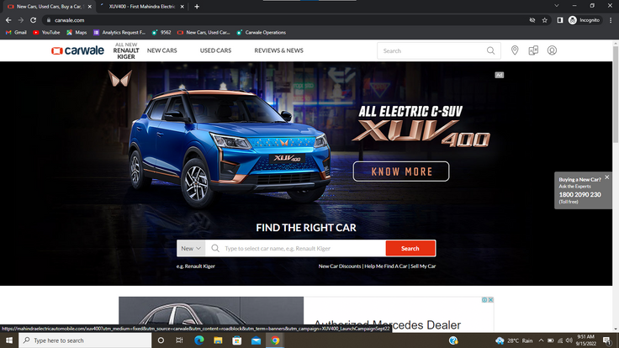Click the browser forward arrow
The image size is (619, 348).
[20, 20]
